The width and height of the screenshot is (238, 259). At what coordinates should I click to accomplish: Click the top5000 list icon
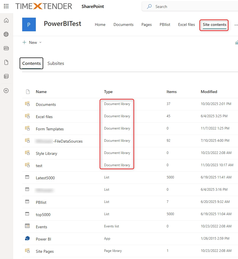27,214
